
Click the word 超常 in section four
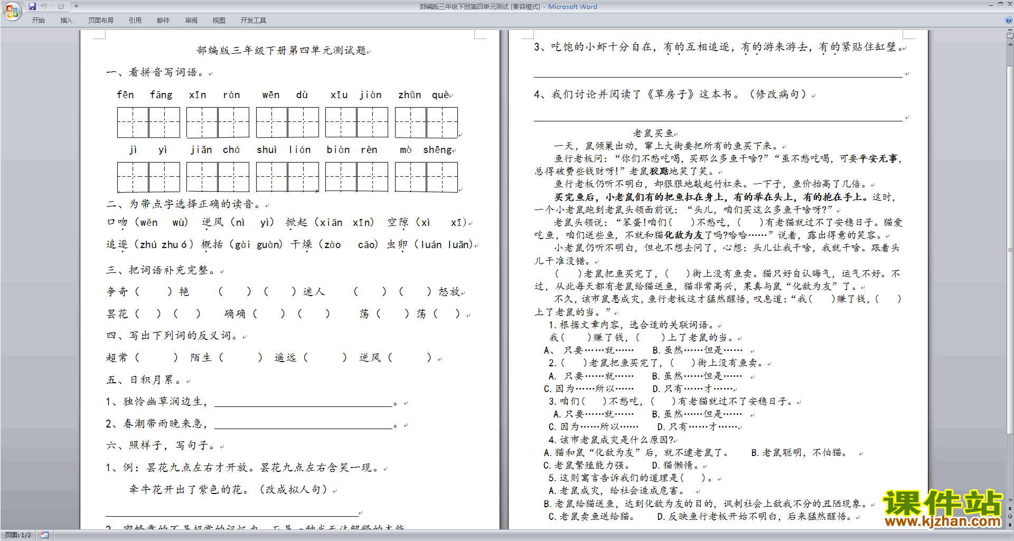tap(117, 358)
